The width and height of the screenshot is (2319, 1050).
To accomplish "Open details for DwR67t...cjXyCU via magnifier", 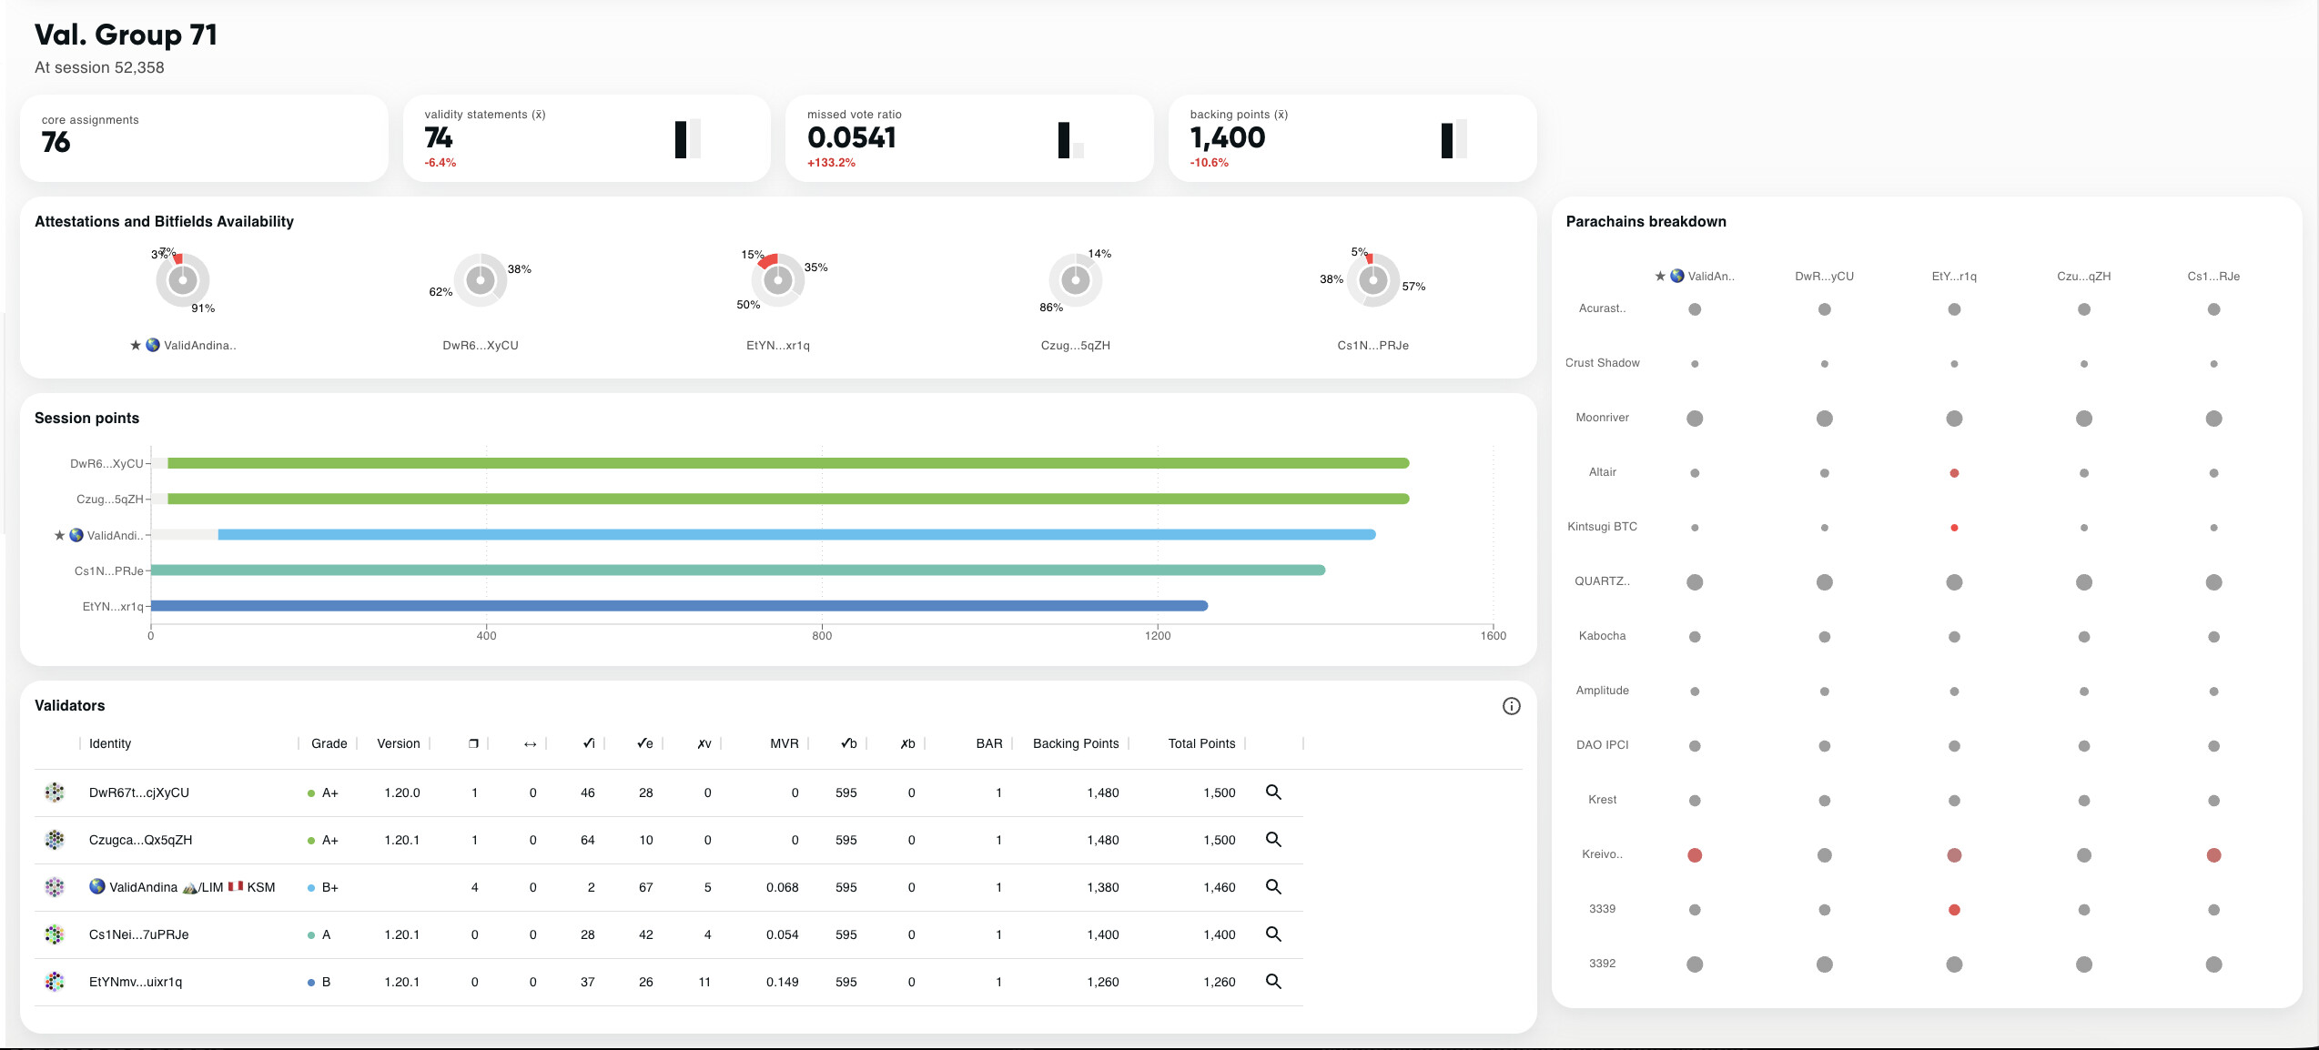I will pos(1273,793).
